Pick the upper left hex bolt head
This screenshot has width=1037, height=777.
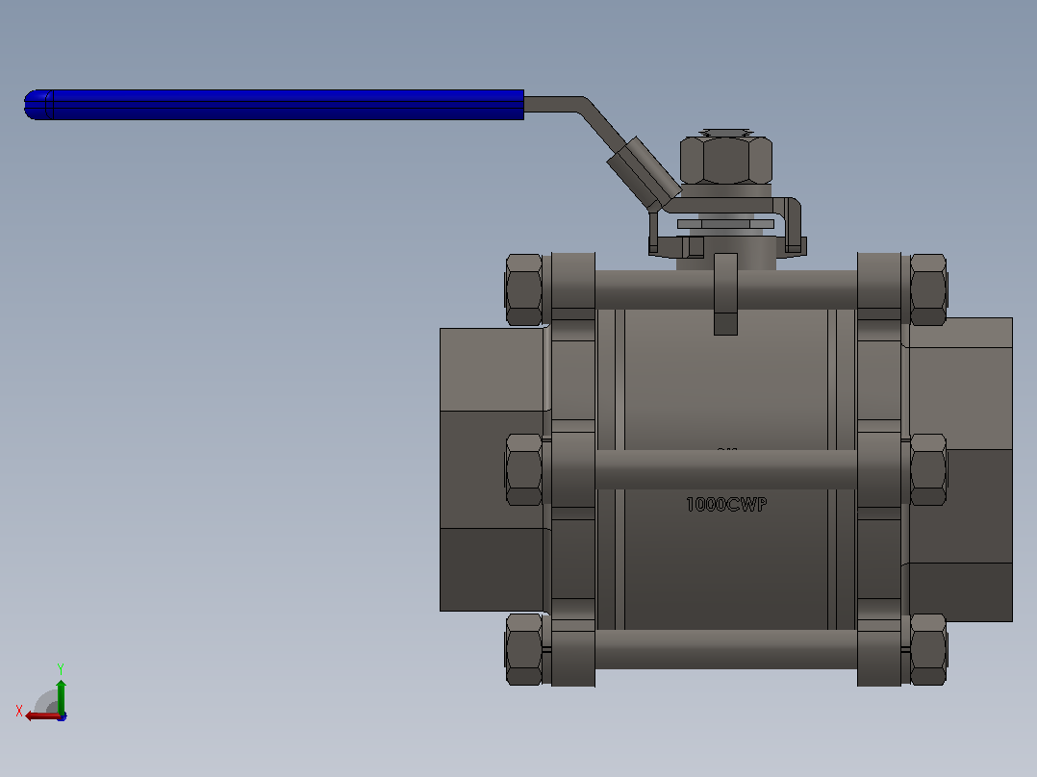(523, 289)
